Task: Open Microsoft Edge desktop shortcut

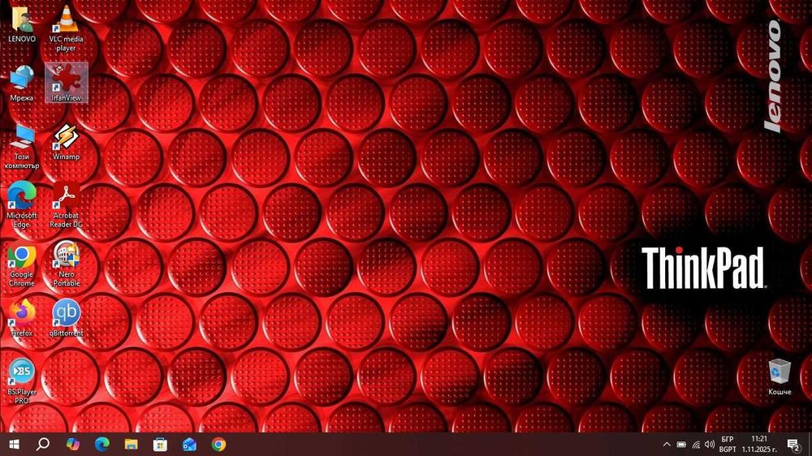Action: pos(22,205)
